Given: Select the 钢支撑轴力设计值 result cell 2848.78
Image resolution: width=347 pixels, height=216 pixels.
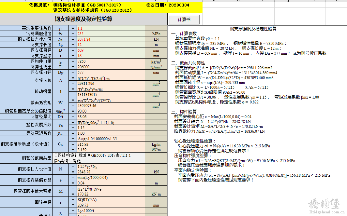Looking at the screenshot, I should 111,172.
